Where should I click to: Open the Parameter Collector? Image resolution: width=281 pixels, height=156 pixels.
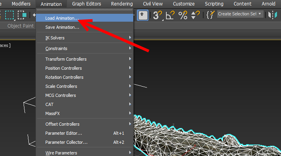click(85, 142)
